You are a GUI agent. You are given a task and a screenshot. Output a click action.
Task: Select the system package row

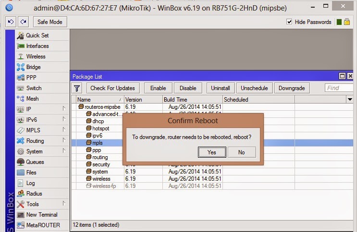pos(212,172)
